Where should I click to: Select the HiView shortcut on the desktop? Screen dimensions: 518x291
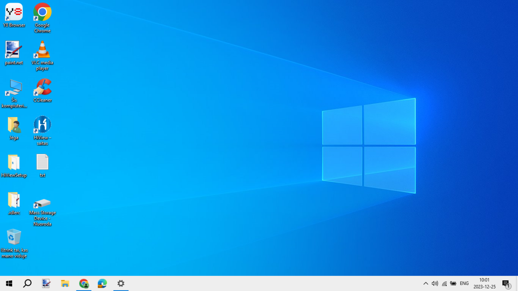point(42,125)
